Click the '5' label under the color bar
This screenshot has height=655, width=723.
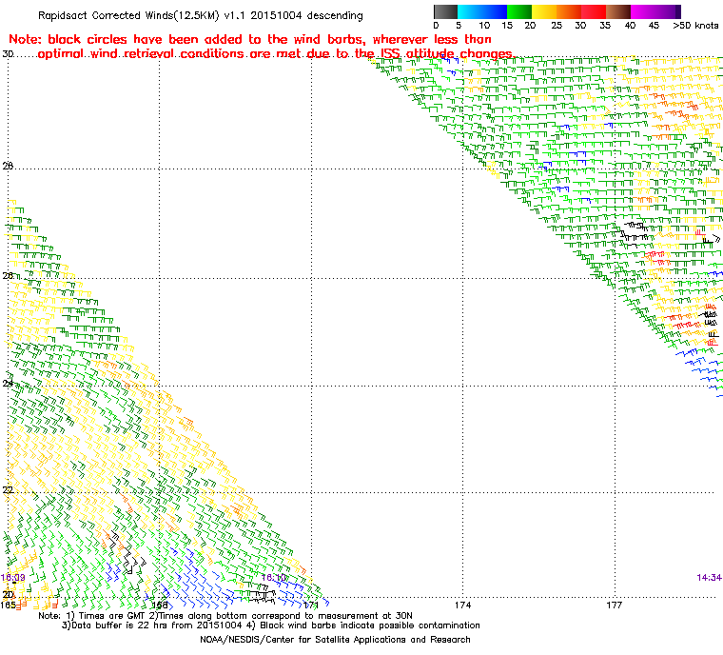(459, 26)
